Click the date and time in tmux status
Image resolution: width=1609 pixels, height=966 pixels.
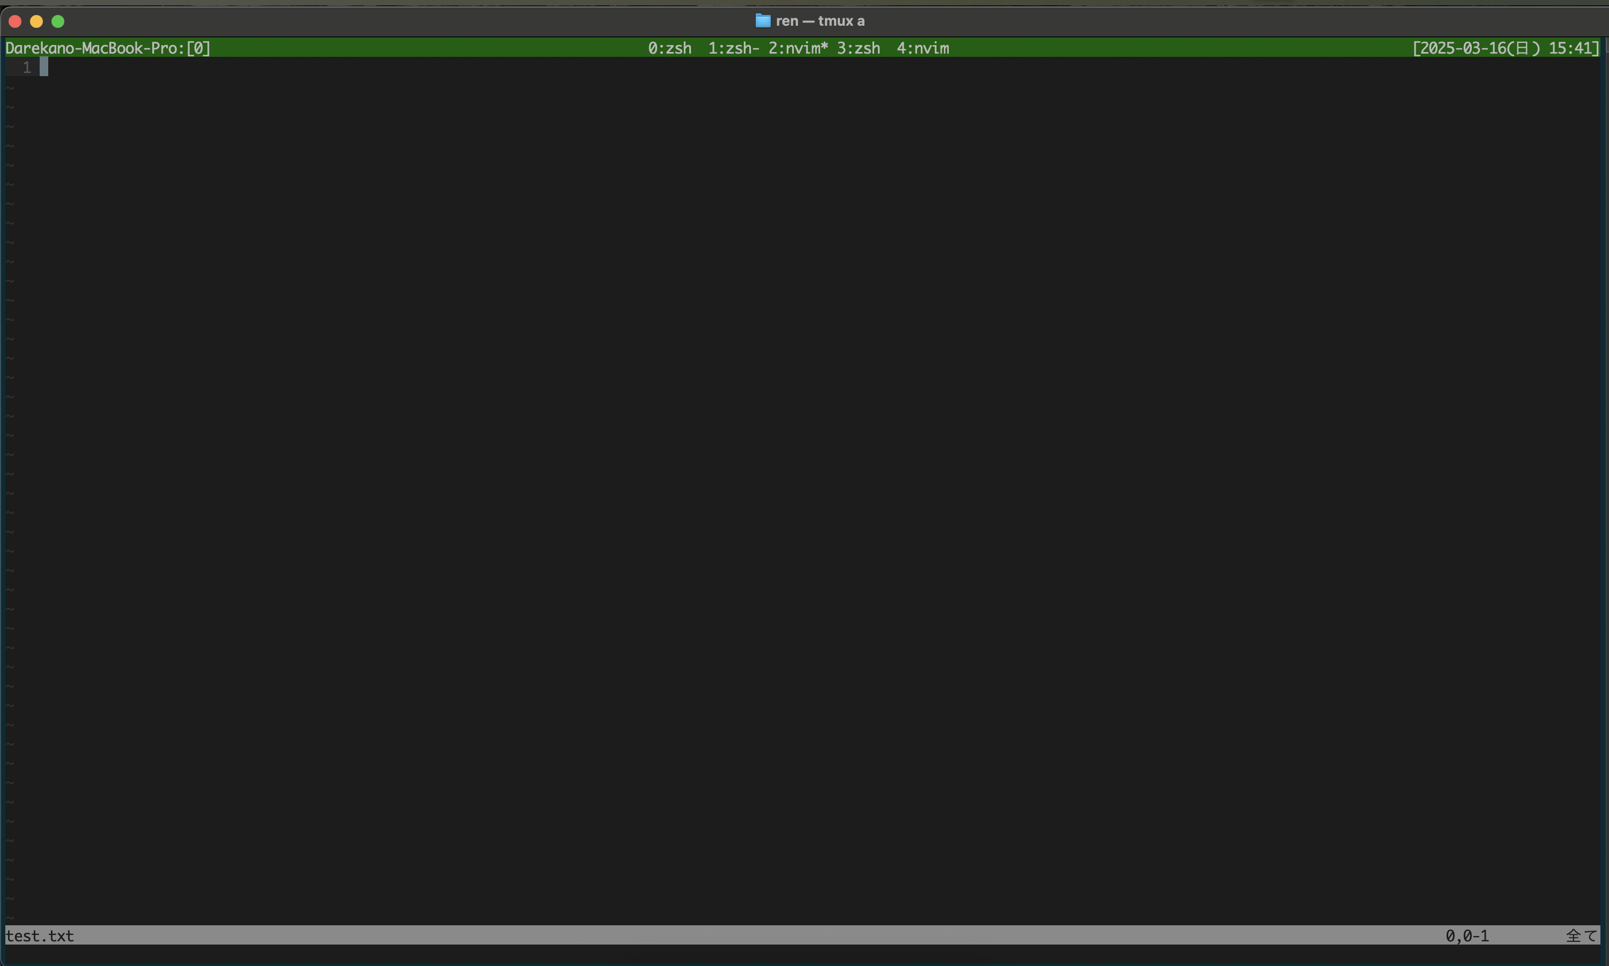(x=1505, y=48)
